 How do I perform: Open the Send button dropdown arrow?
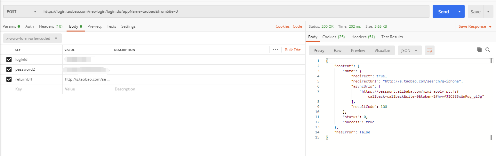(x=460, y=11)
